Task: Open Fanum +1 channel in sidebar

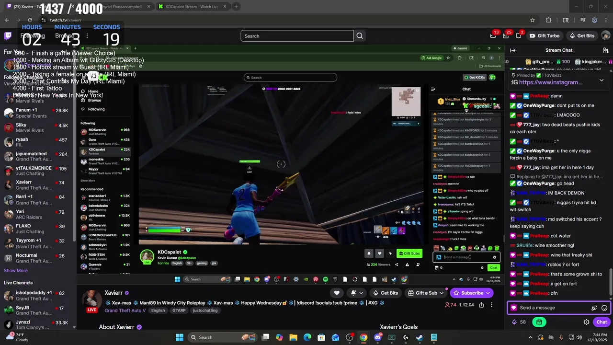Action: (x=37, y=113)
